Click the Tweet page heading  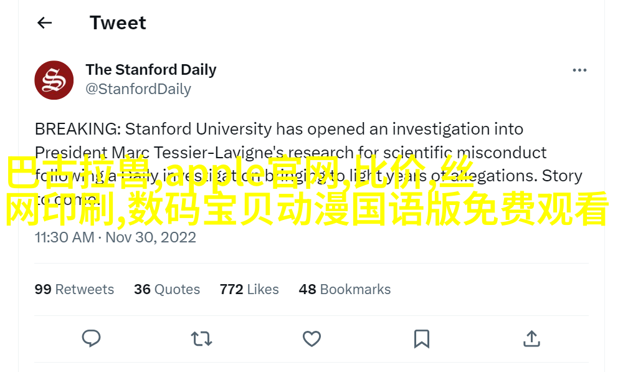pyautogui.click(x=118, y=22)
